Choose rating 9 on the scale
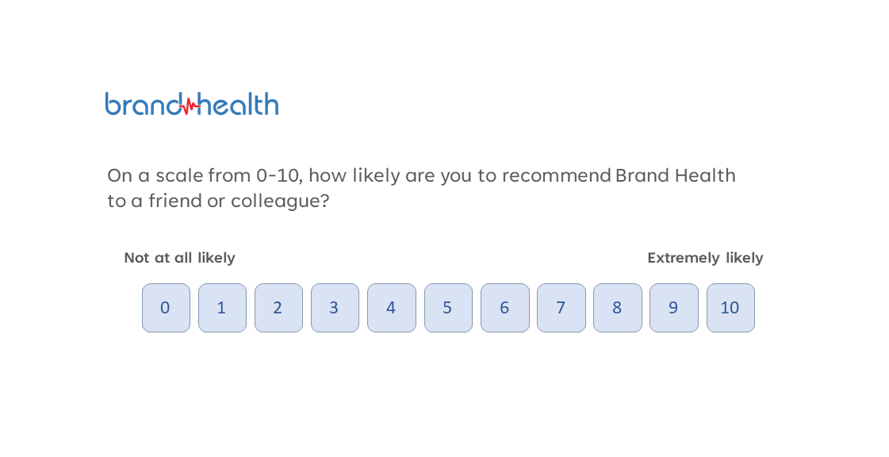Screen dimensions: 889x457 point(673,308)
